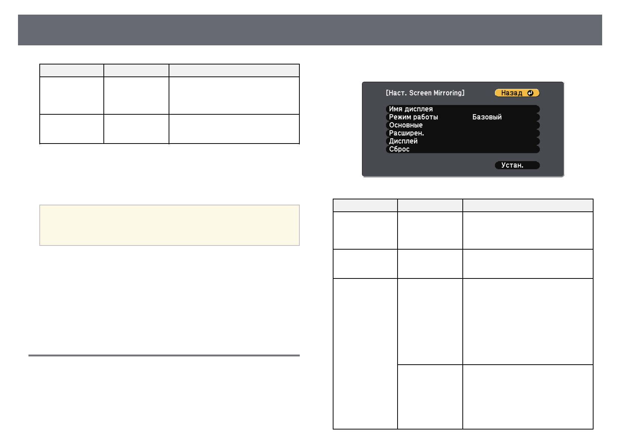Viewport: 631px width, 446px height.
Task: Choose the Сброс reset option
Action: (399, 149)
